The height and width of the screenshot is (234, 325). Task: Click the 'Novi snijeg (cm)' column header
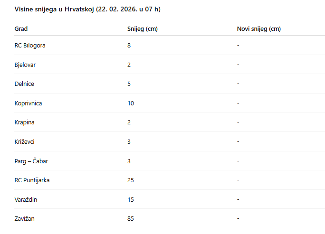click(259, 29)
